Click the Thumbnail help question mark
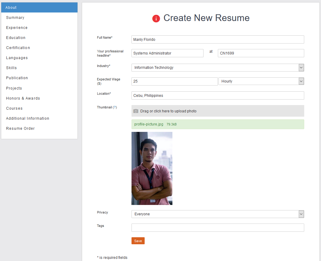This screenshot has height=261, width=321. (115, 108)
